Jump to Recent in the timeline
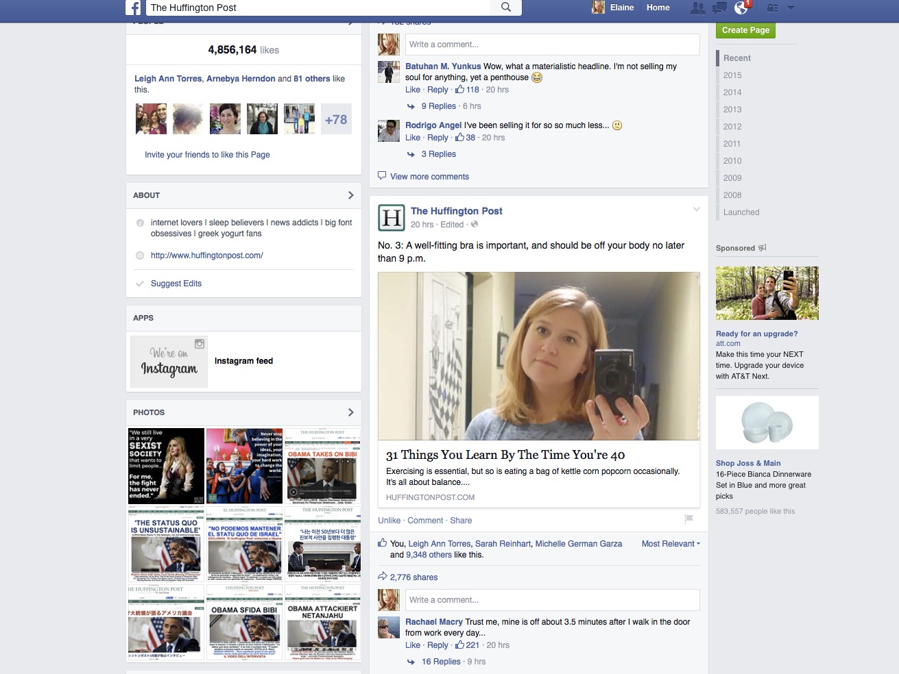Image resolution: width=899 pixels, height=674 pixels. (x=737, y=58)
